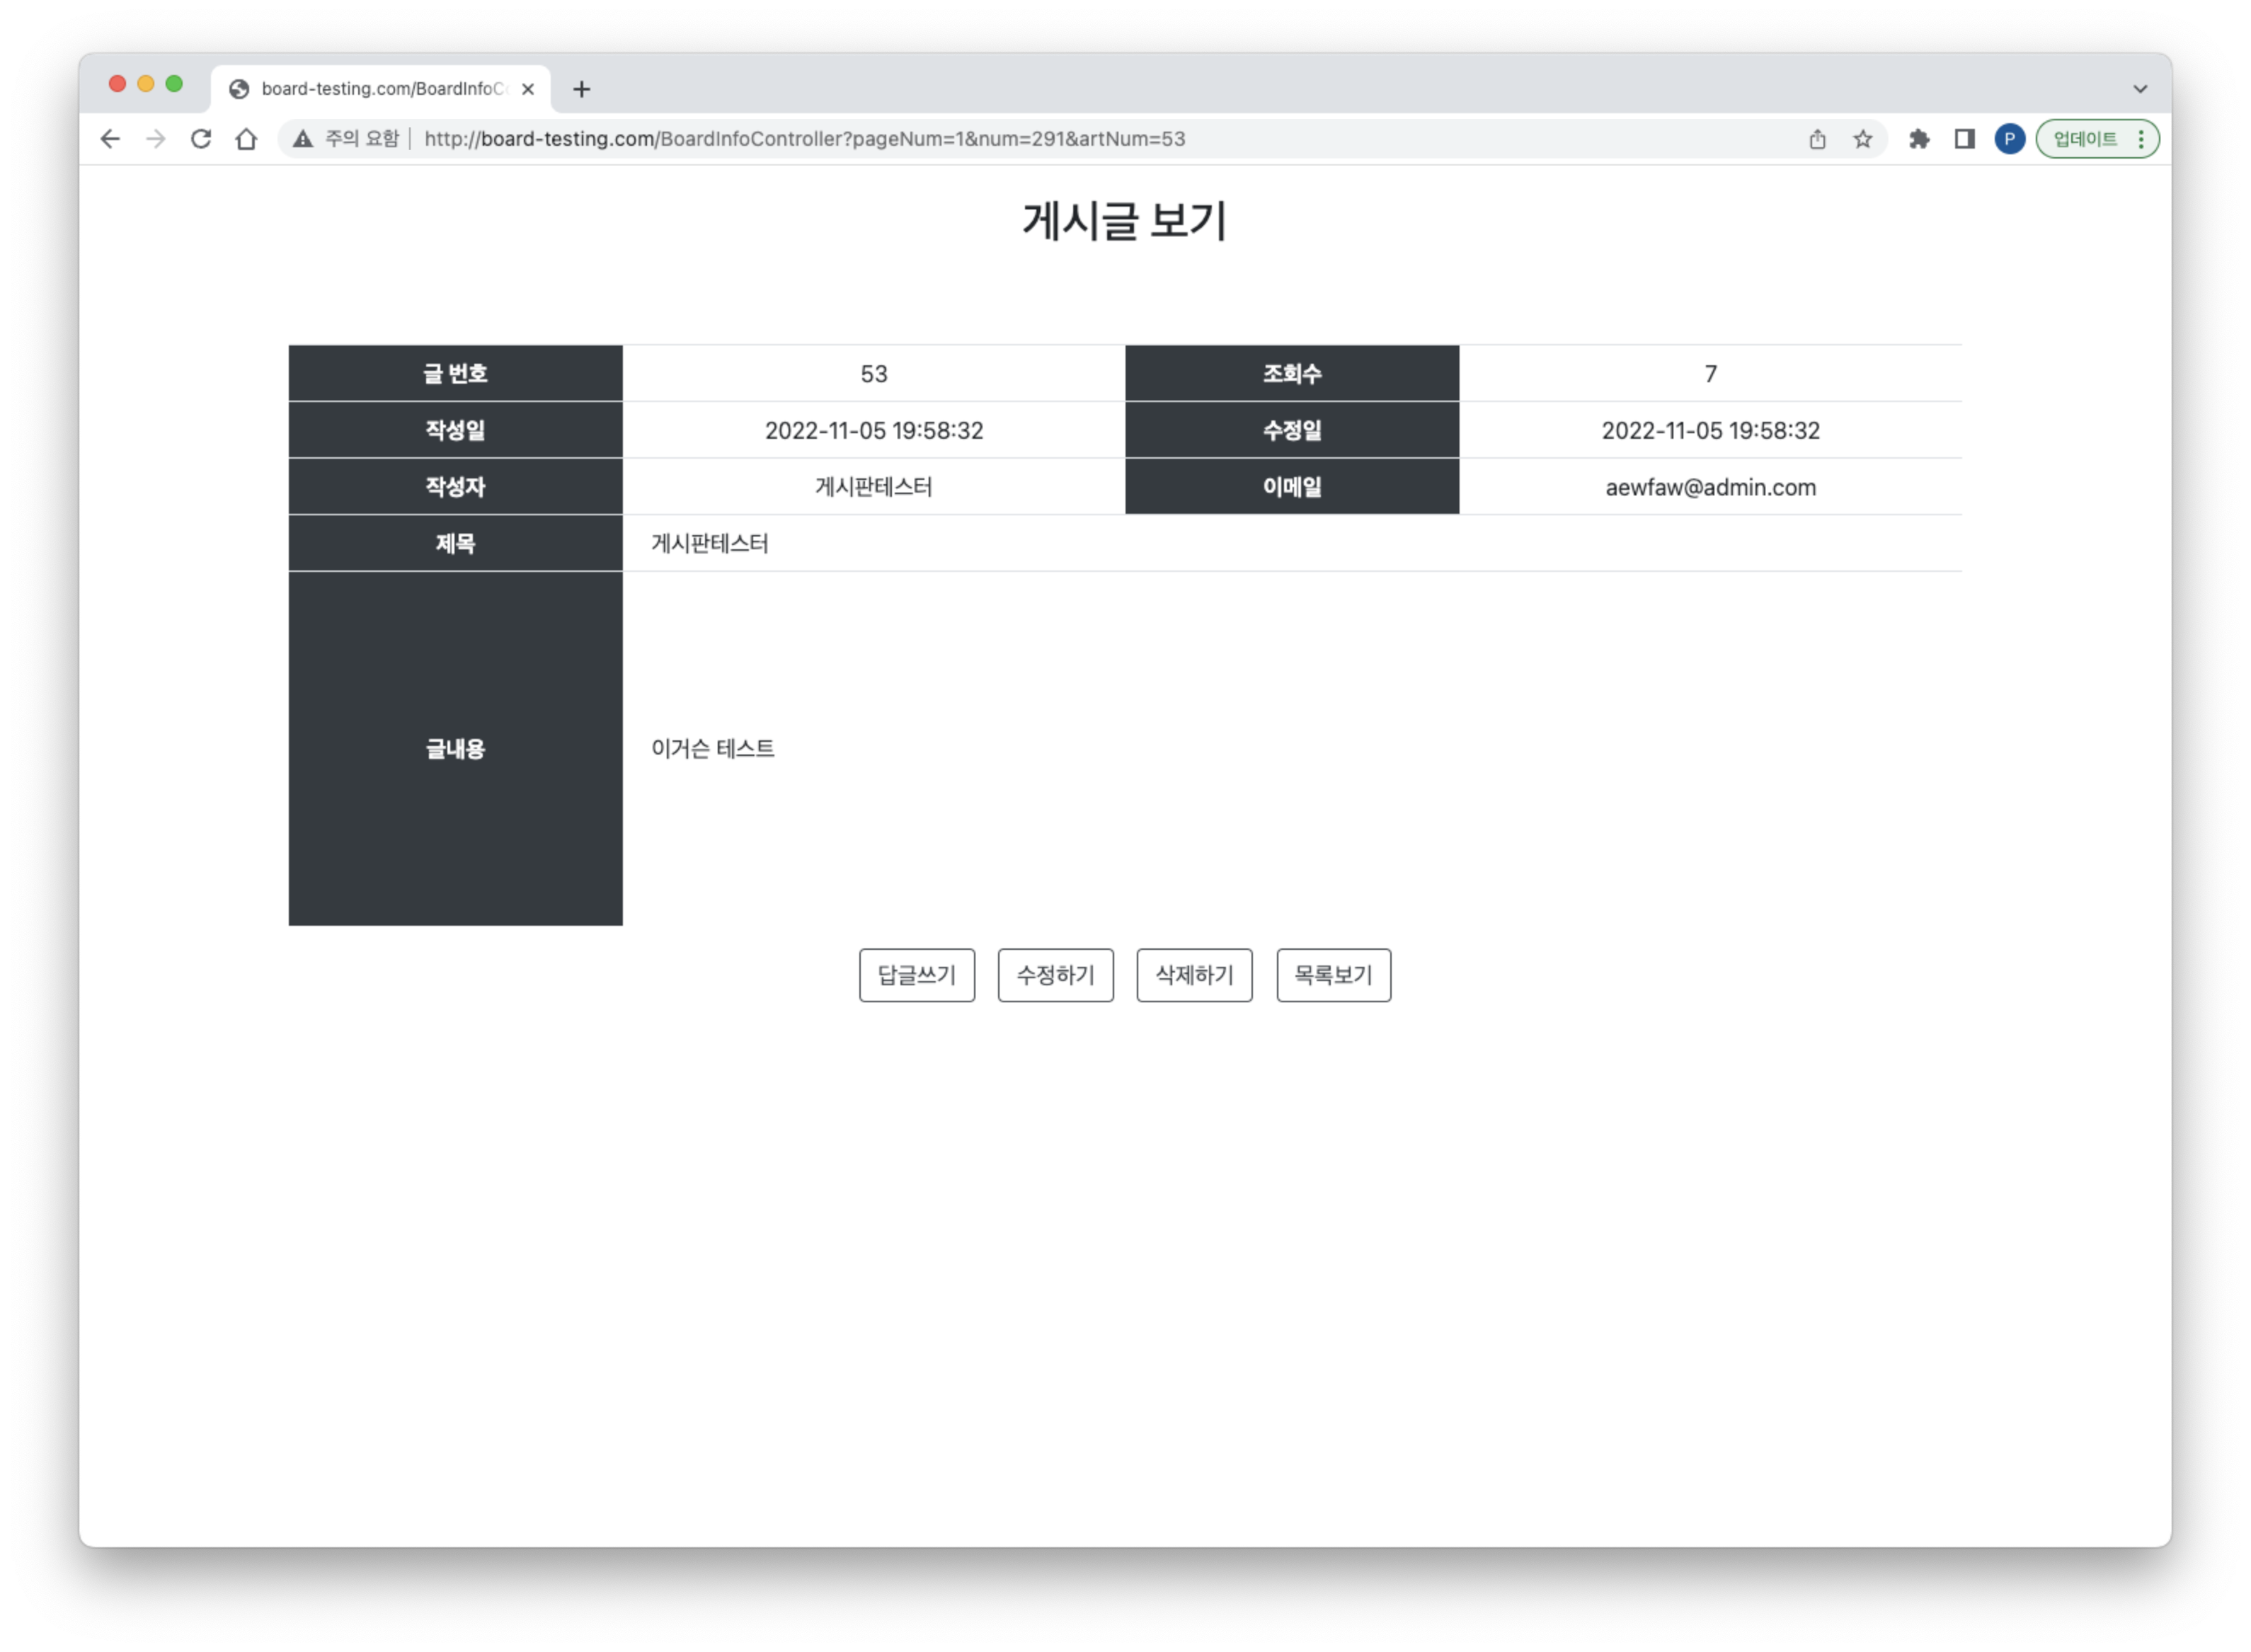Click the 글 번호 header cell

[456, 374]
